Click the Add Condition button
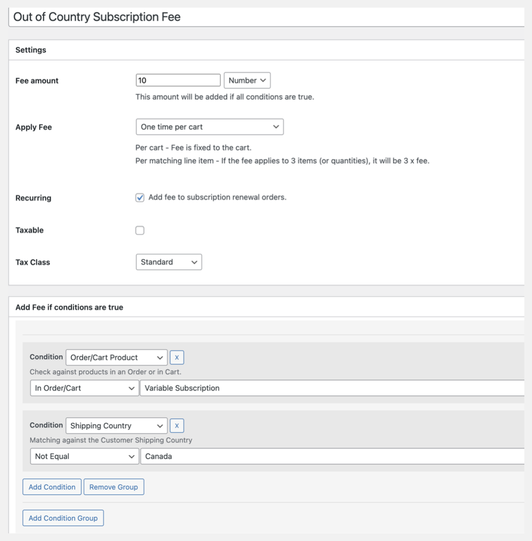The height and width of the screenshot is (541, 532). click(x=52, y=487)
